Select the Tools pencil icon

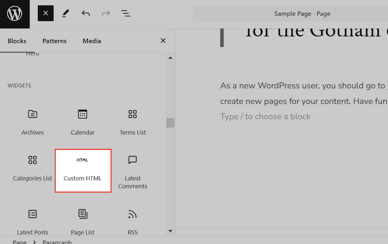tap(65, 13)
